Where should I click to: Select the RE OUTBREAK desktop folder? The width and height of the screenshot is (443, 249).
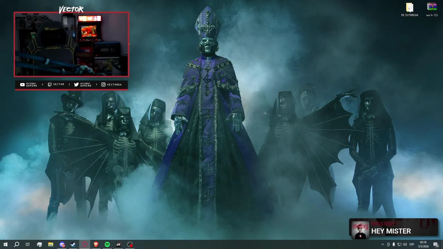(x=409, y=10)
